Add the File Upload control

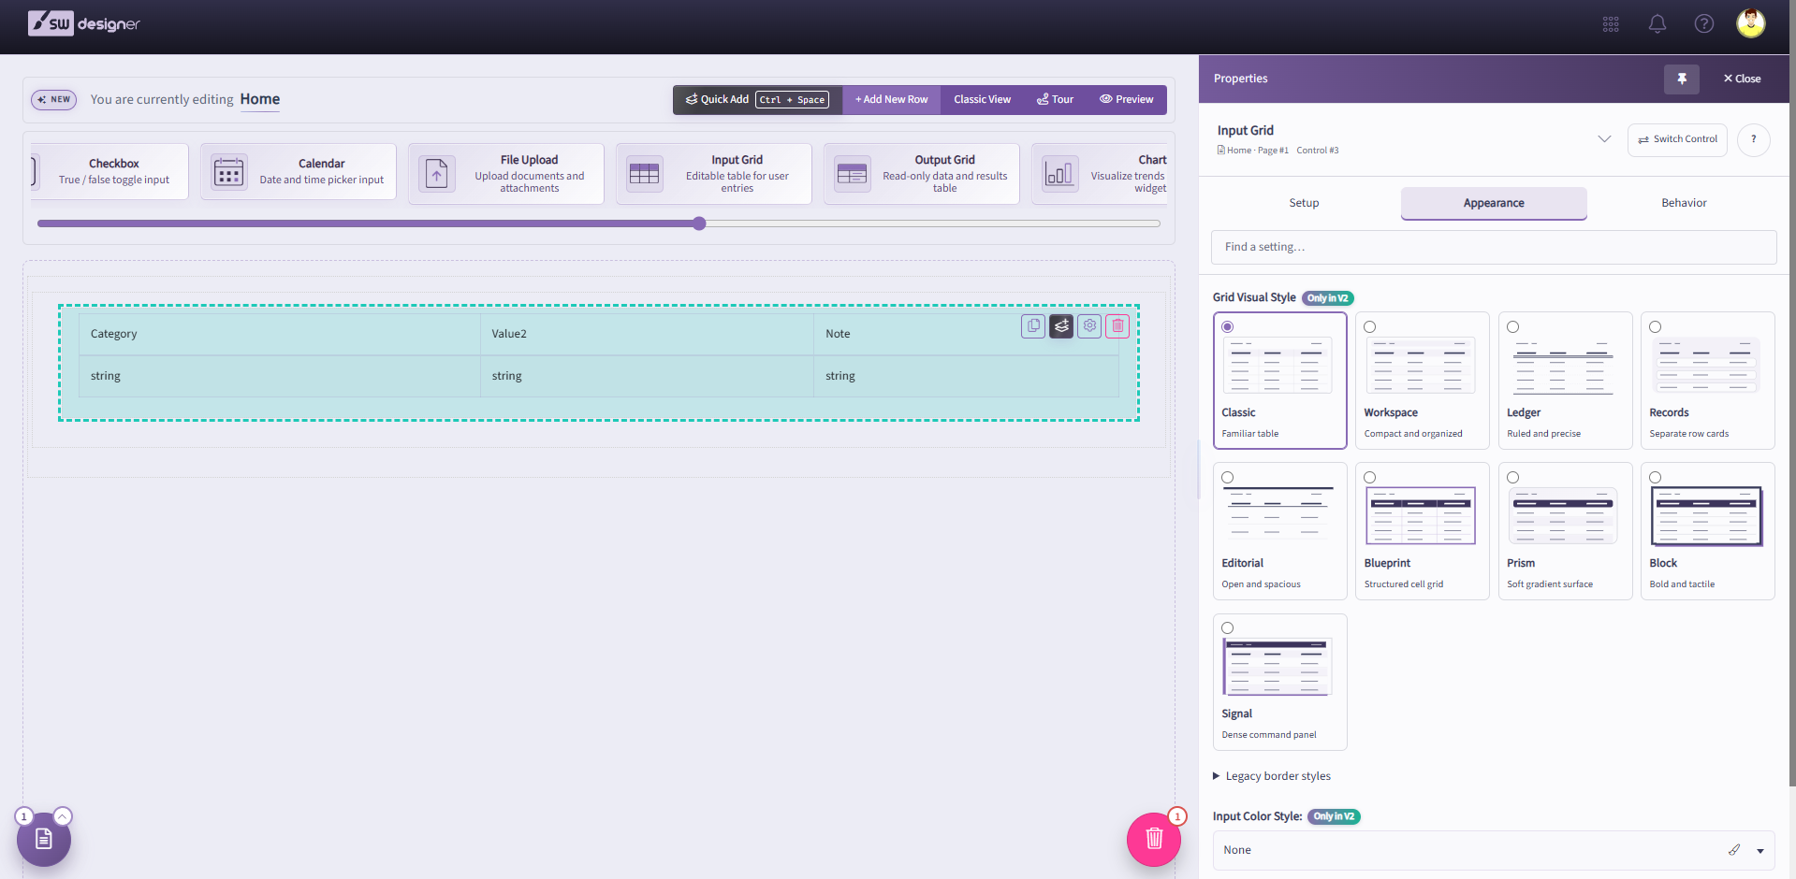[x=506, y=173]
